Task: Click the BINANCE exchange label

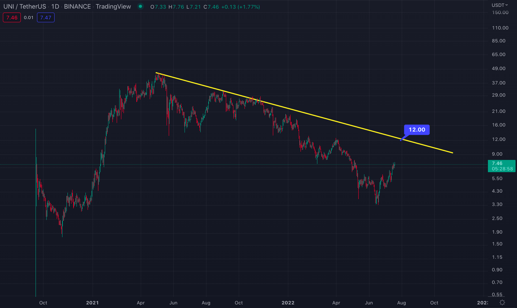Action: click(77, 6)
